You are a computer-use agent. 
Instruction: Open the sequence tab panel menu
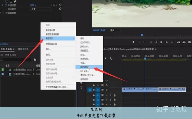[x=156, y=49]
